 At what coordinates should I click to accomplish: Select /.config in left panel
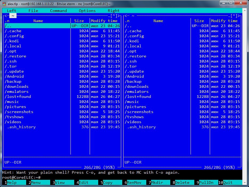(62, 36)
